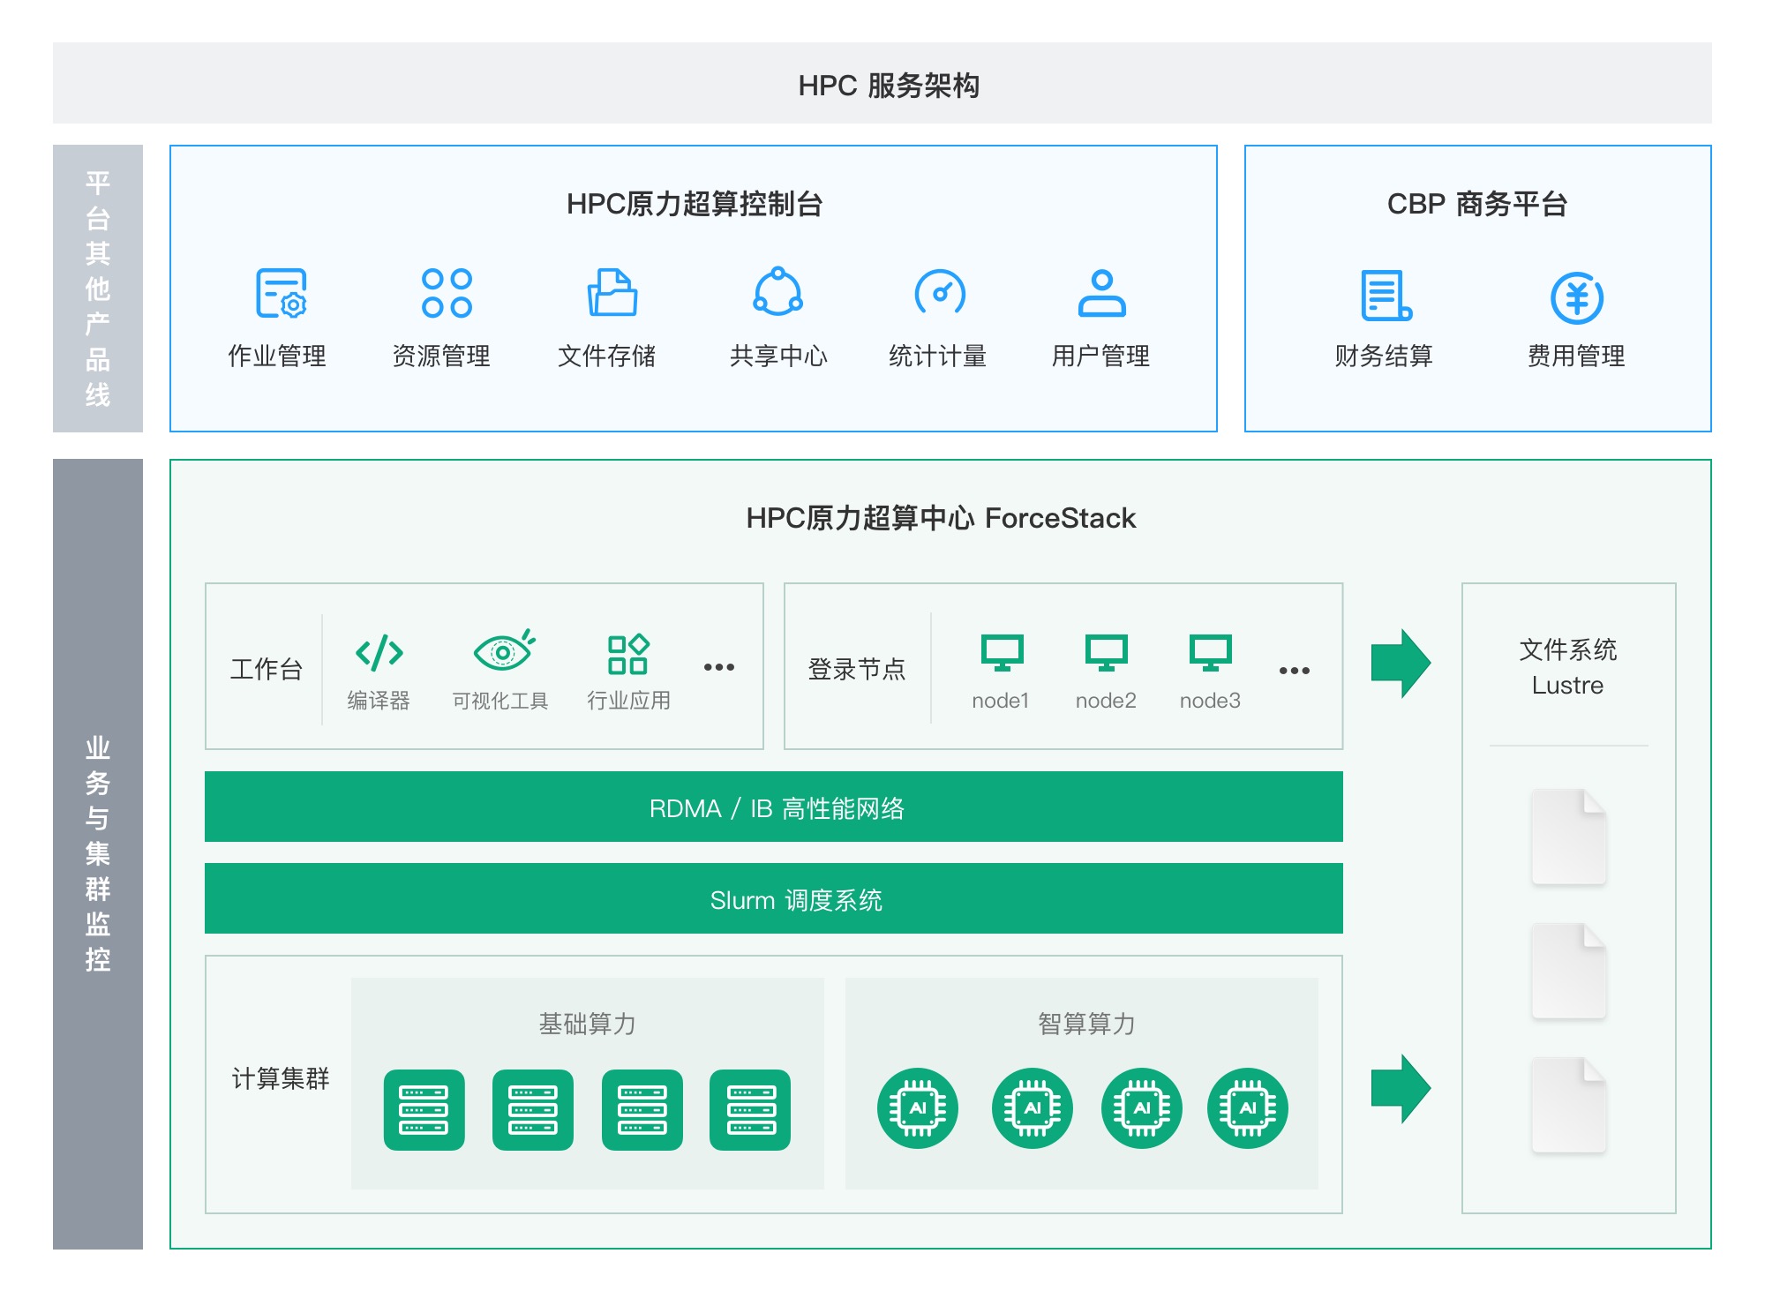Open the 文件存储 folder icon
1765x1306 pixels.
tap(612, 292)
